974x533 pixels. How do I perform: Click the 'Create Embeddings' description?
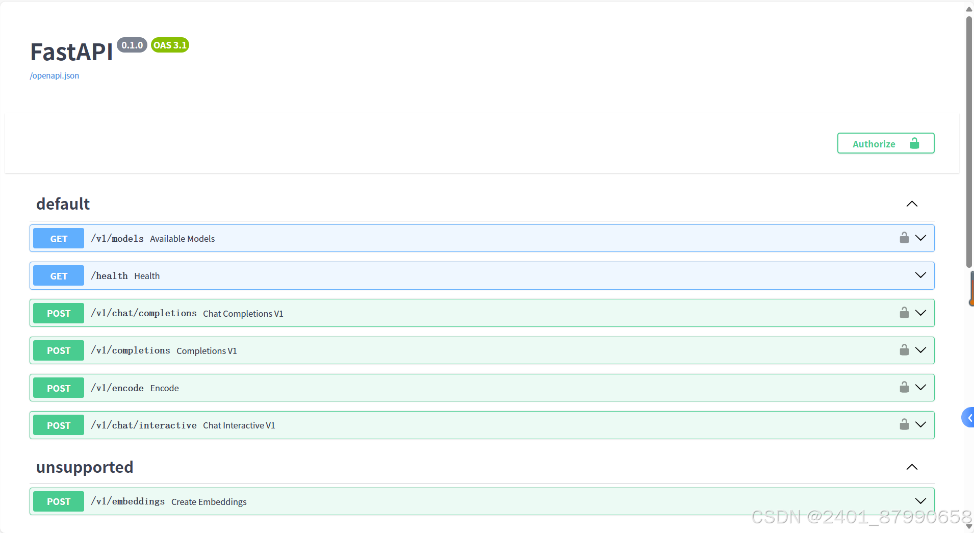(x=209, y=502)
